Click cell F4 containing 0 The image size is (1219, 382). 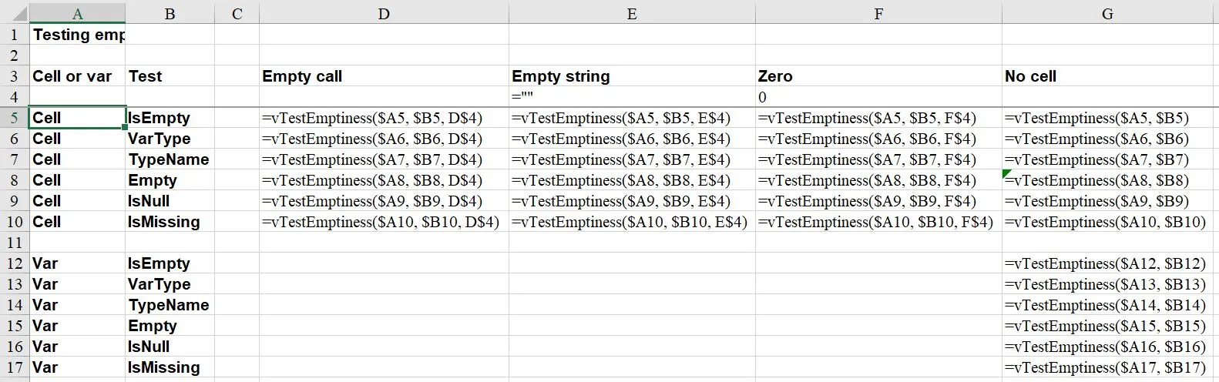click(878, 97)
